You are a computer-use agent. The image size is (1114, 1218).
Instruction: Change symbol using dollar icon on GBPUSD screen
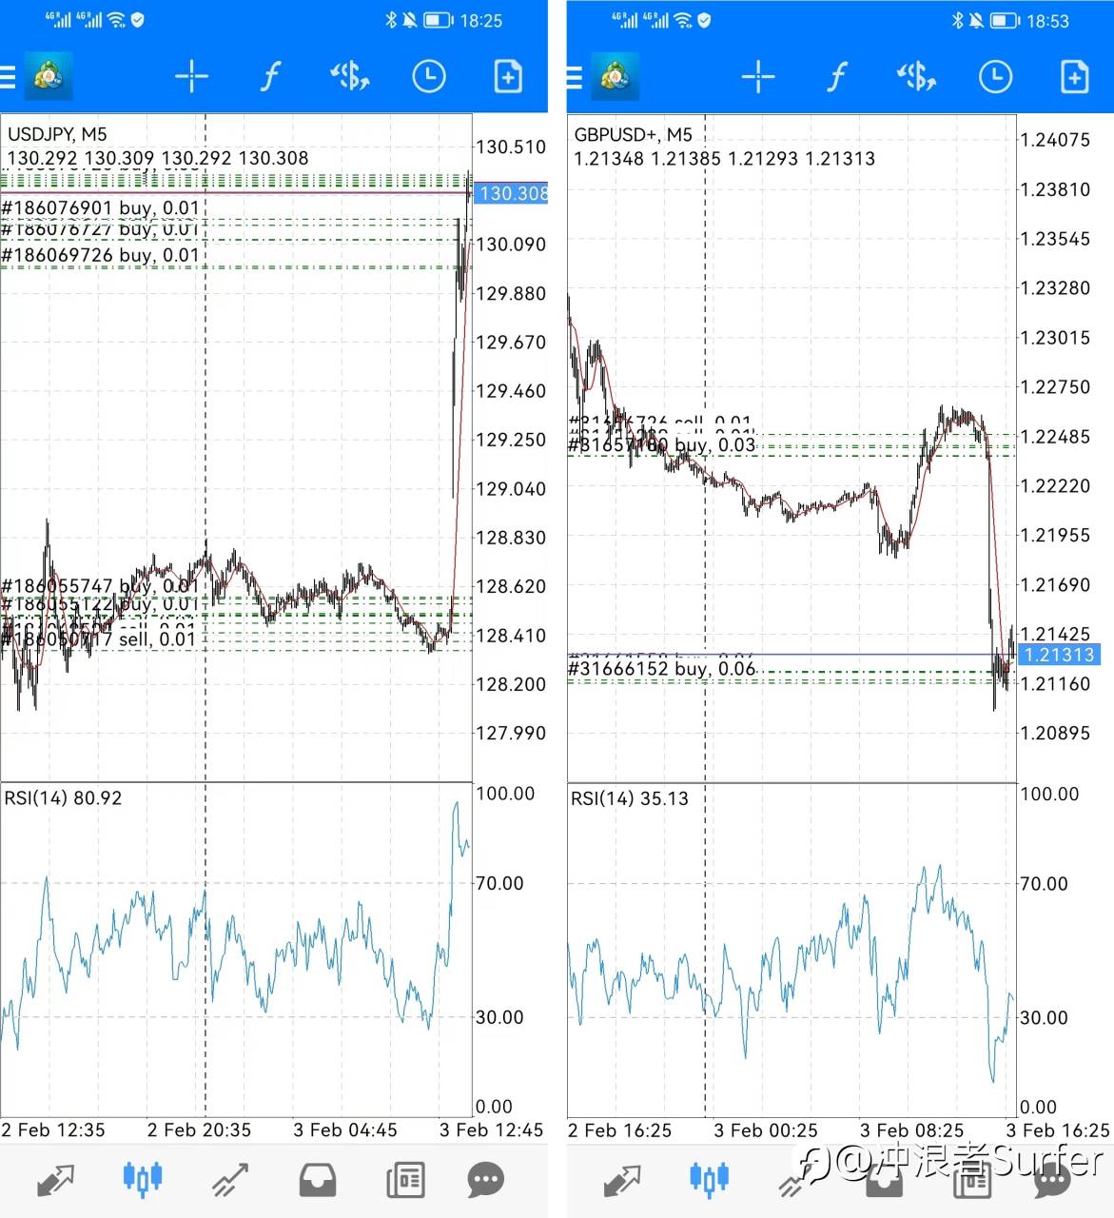(915, 76)
